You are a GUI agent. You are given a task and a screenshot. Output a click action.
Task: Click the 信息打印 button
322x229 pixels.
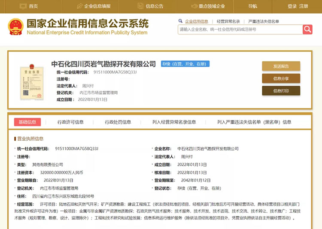(x=281, y=91)
